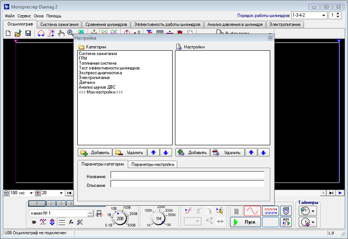
Task: Click Удалить button under Настройки list
Action: click(227, 152)
